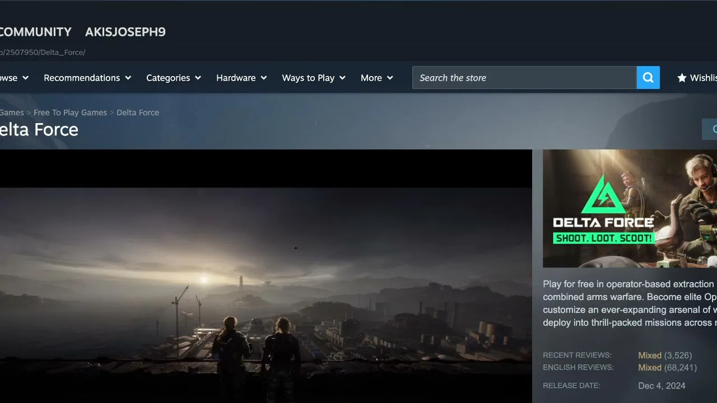Click the Delta Force breadcrumb link
The height and width of the screenshot is (403, 717).
[138, 113]
